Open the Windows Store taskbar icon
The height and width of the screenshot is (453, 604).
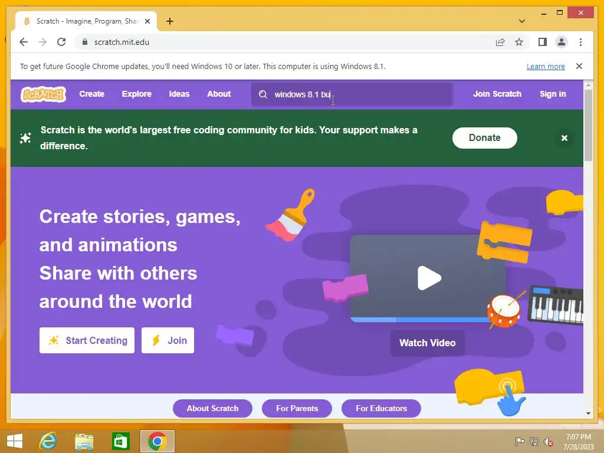point(120,441)
